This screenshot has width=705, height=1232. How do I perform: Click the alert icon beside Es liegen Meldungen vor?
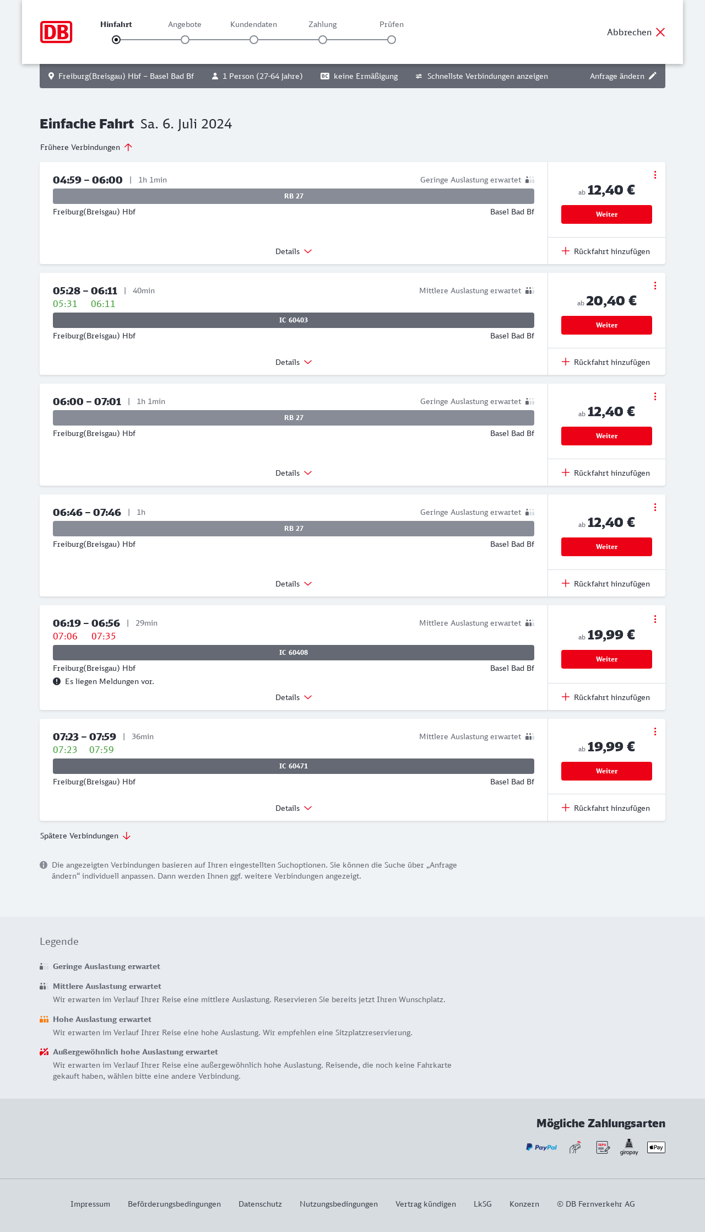click(57, 681)
